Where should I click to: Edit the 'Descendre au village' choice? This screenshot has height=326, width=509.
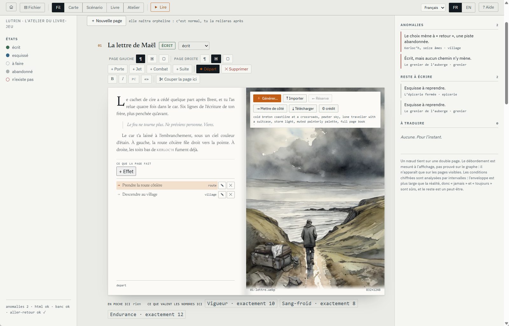[222, 194]
